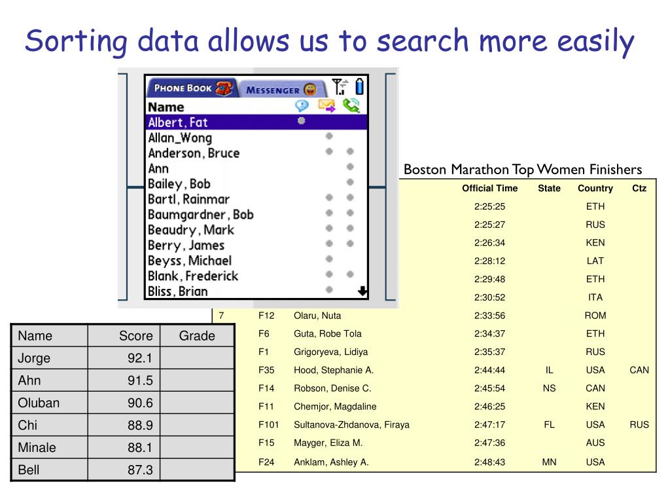
Task: Select the Ahn name cell
Action: point(50,381)
